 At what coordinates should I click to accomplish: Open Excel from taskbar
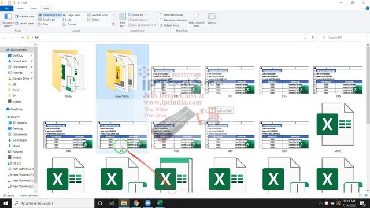(x=160, y=203)
